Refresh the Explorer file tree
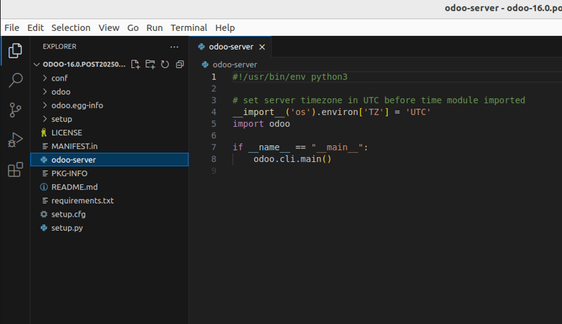The width and height of the screenshot is (562, 324). (x=165, y=65)
